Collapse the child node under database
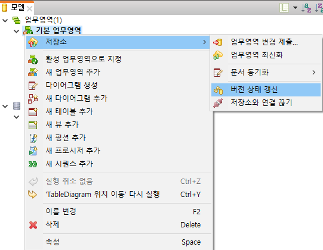This screenshot has height=250, width=323. pyautogui.click(x=16, y=117)
